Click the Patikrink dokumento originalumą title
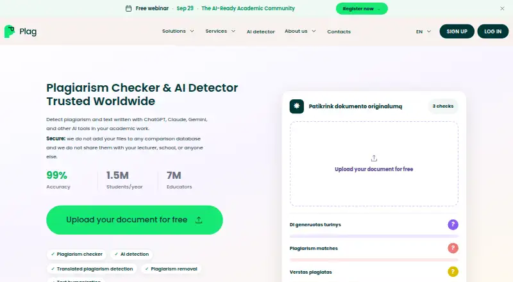Screen dimensions: 513x282 pyautogui.click(x=355, y=106)
